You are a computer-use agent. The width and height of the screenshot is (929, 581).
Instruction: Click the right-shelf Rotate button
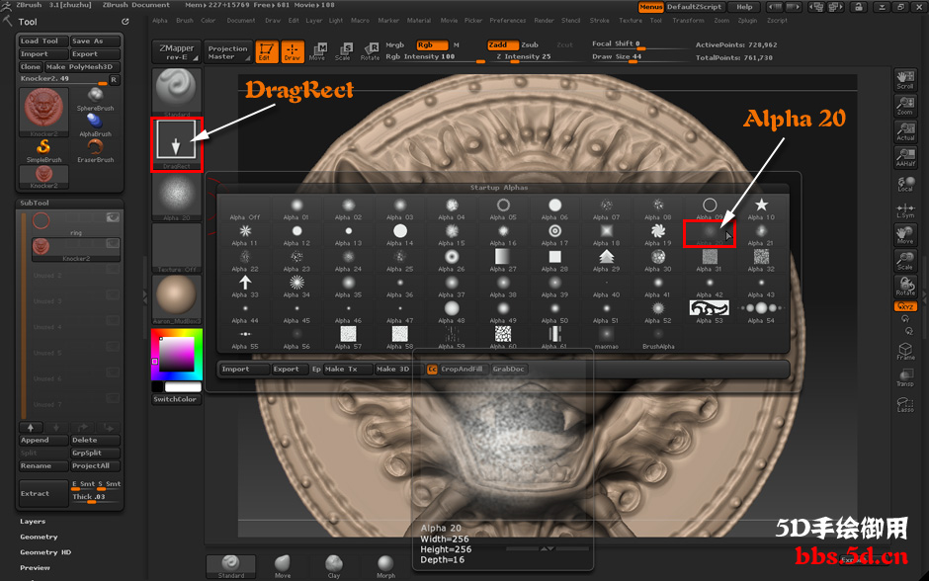tap(905, 287)
